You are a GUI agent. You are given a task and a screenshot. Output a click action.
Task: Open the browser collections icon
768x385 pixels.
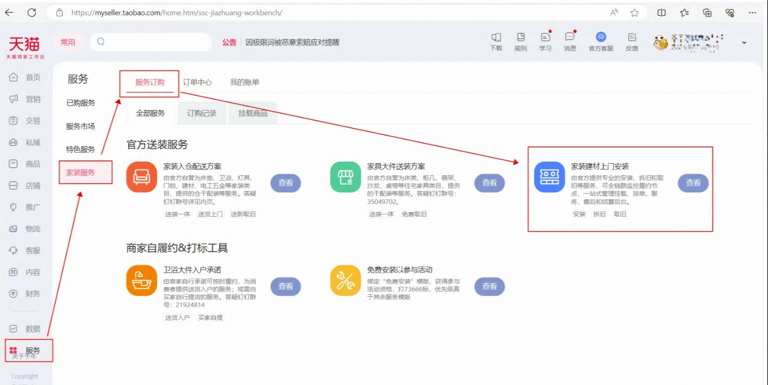click(707, 13)
